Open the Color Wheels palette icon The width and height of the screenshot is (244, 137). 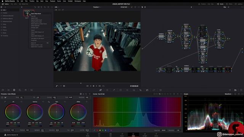(x=14, y=90)
